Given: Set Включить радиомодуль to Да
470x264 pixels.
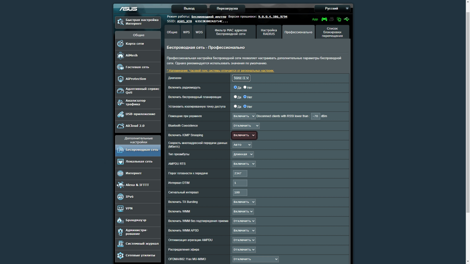Looking at the screenshot, I should [235, 87].
